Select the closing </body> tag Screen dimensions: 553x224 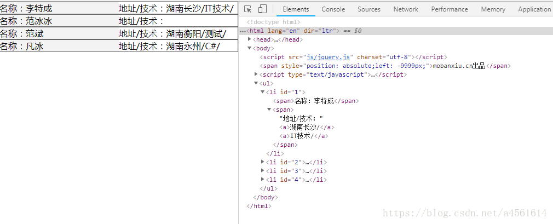click(266, 197)
